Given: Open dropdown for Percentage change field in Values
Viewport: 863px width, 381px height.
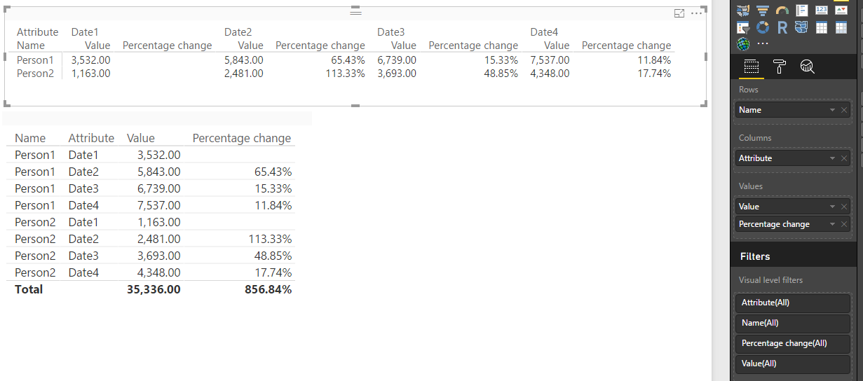Looking at the screenshot, I should [x=832, y=224].
